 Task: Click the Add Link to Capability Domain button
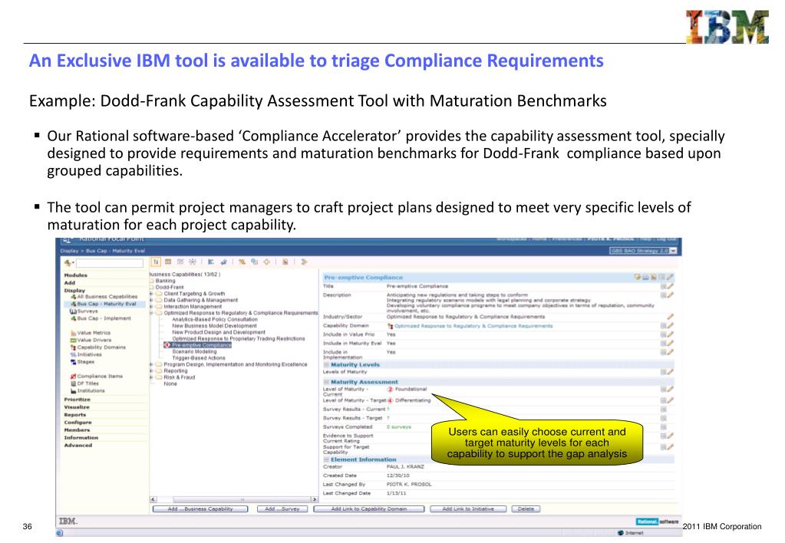tap(369, 509)
